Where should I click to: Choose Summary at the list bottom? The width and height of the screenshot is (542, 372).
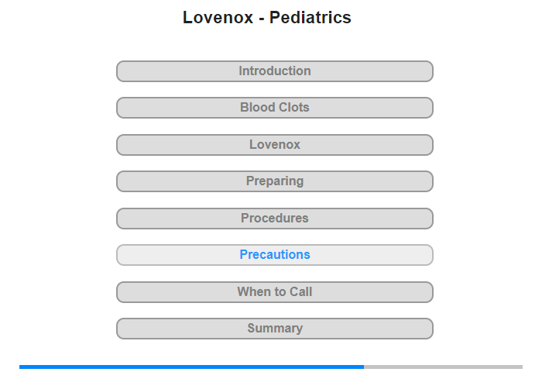[x=274, y=329]
